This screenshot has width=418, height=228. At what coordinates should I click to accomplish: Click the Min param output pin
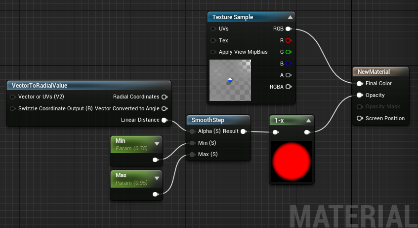point(156,160)
